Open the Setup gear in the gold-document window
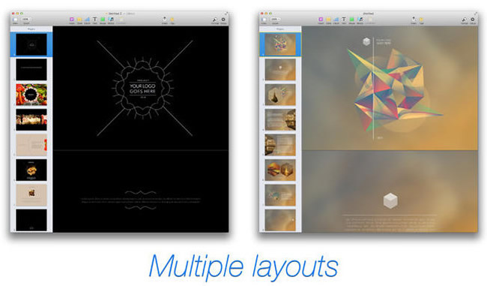The width and height of the screenshot is (487, 286). (x=473, y=20)
